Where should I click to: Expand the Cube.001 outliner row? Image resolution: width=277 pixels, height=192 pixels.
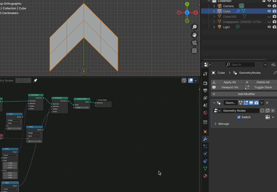214,17
